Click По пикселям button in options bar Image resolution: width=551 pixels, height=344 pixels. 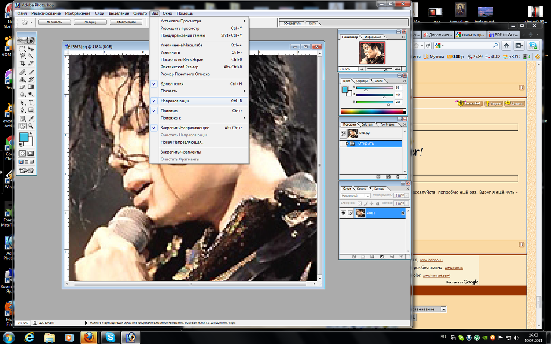[55, 22]
